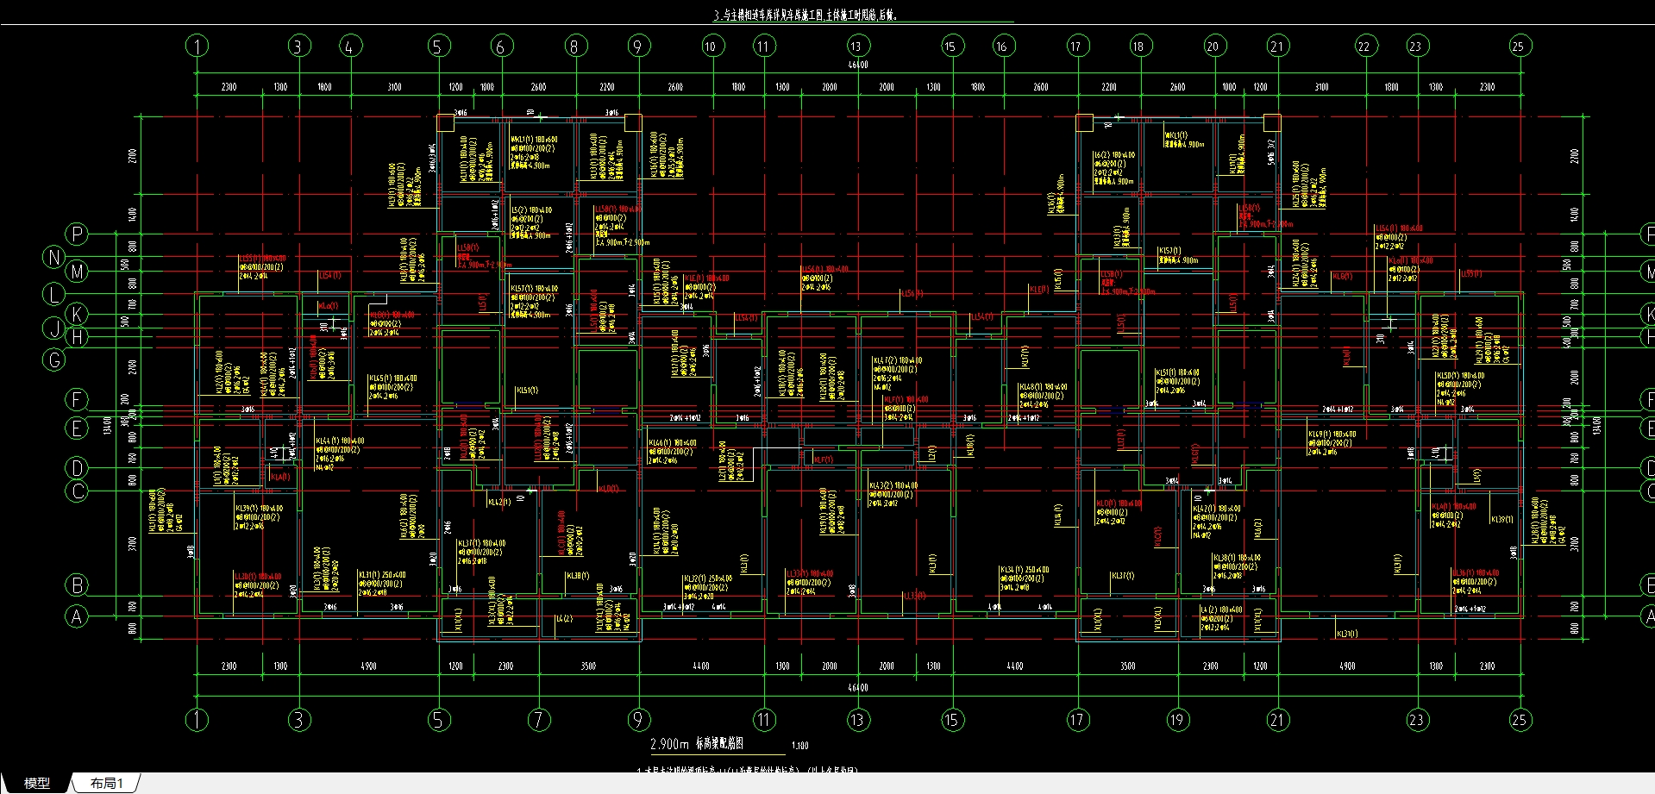This screenshot has width=1655, height=794.
Task: Select left axis bubble C
Action: (78, 491)
